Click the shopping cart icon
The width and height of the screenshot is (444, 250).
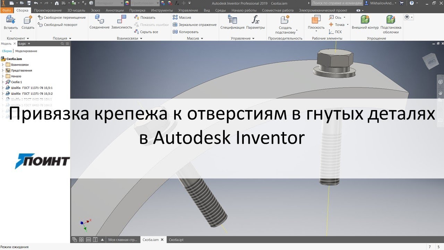402,3
